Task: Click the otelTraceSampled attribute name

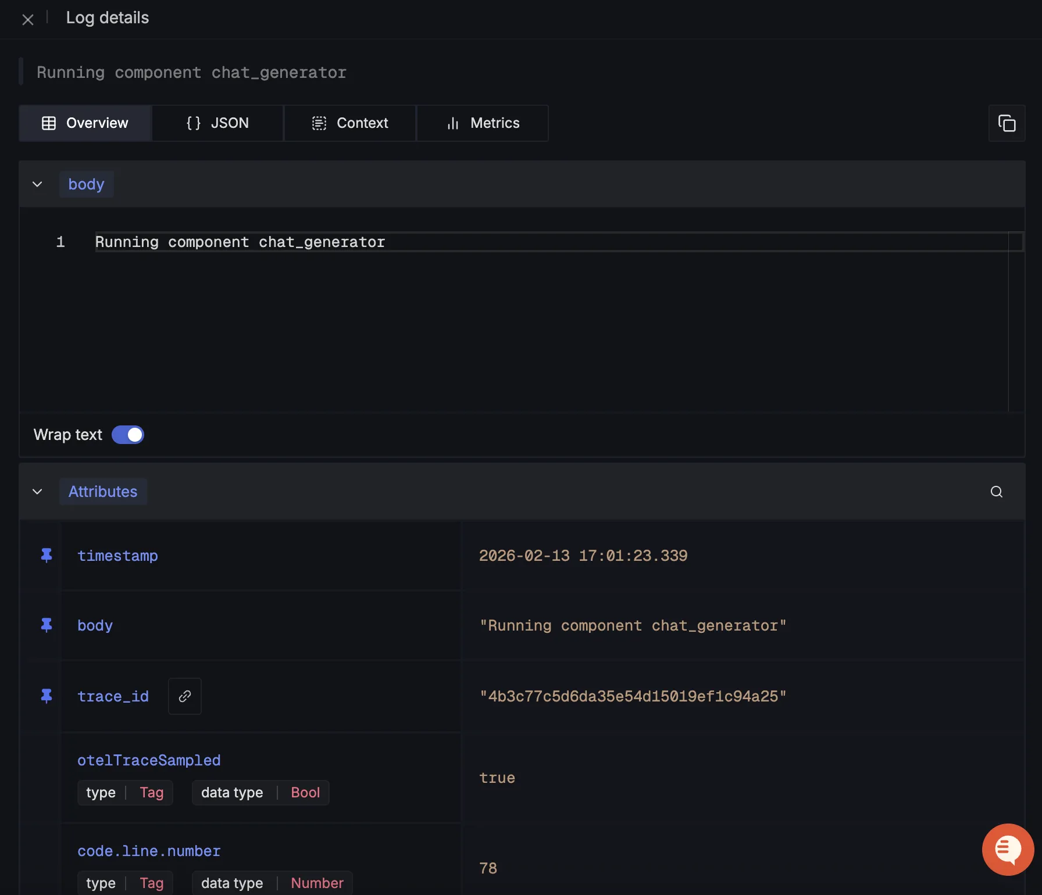Action: click(x=149, y=760)
